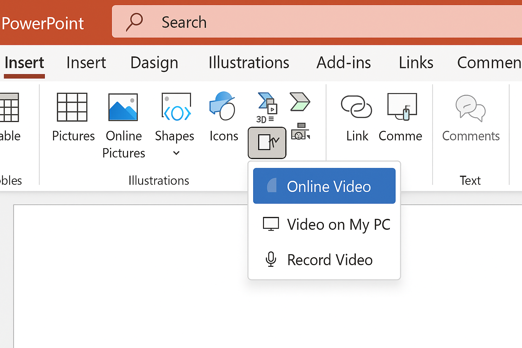Click in the Search box

[x=317, y=21]
